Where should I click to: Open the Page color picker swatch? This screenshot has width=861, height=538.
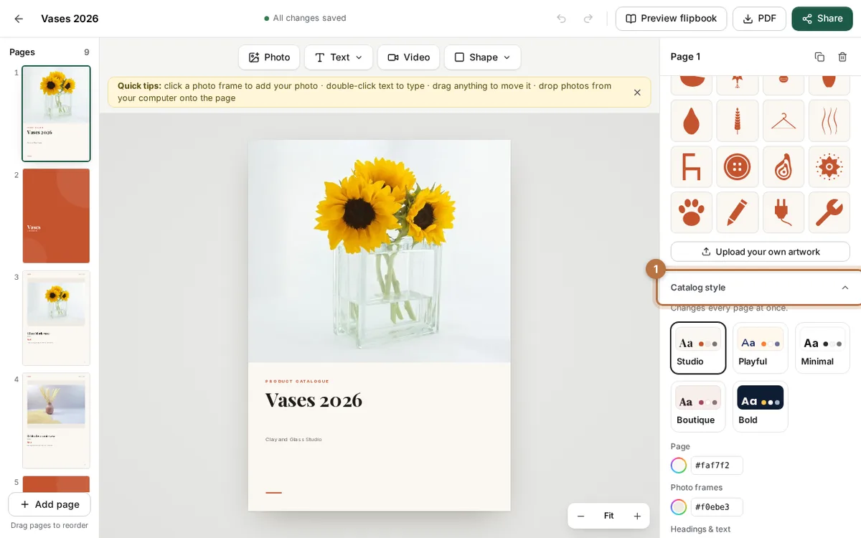pos(679,466)
